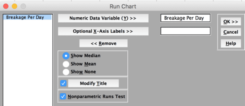Image resolution: width=245 pixels, height=106 pixels.
Task: Click the Y variable field containing Breakage Per Day
Action: (x=185, y=18)
